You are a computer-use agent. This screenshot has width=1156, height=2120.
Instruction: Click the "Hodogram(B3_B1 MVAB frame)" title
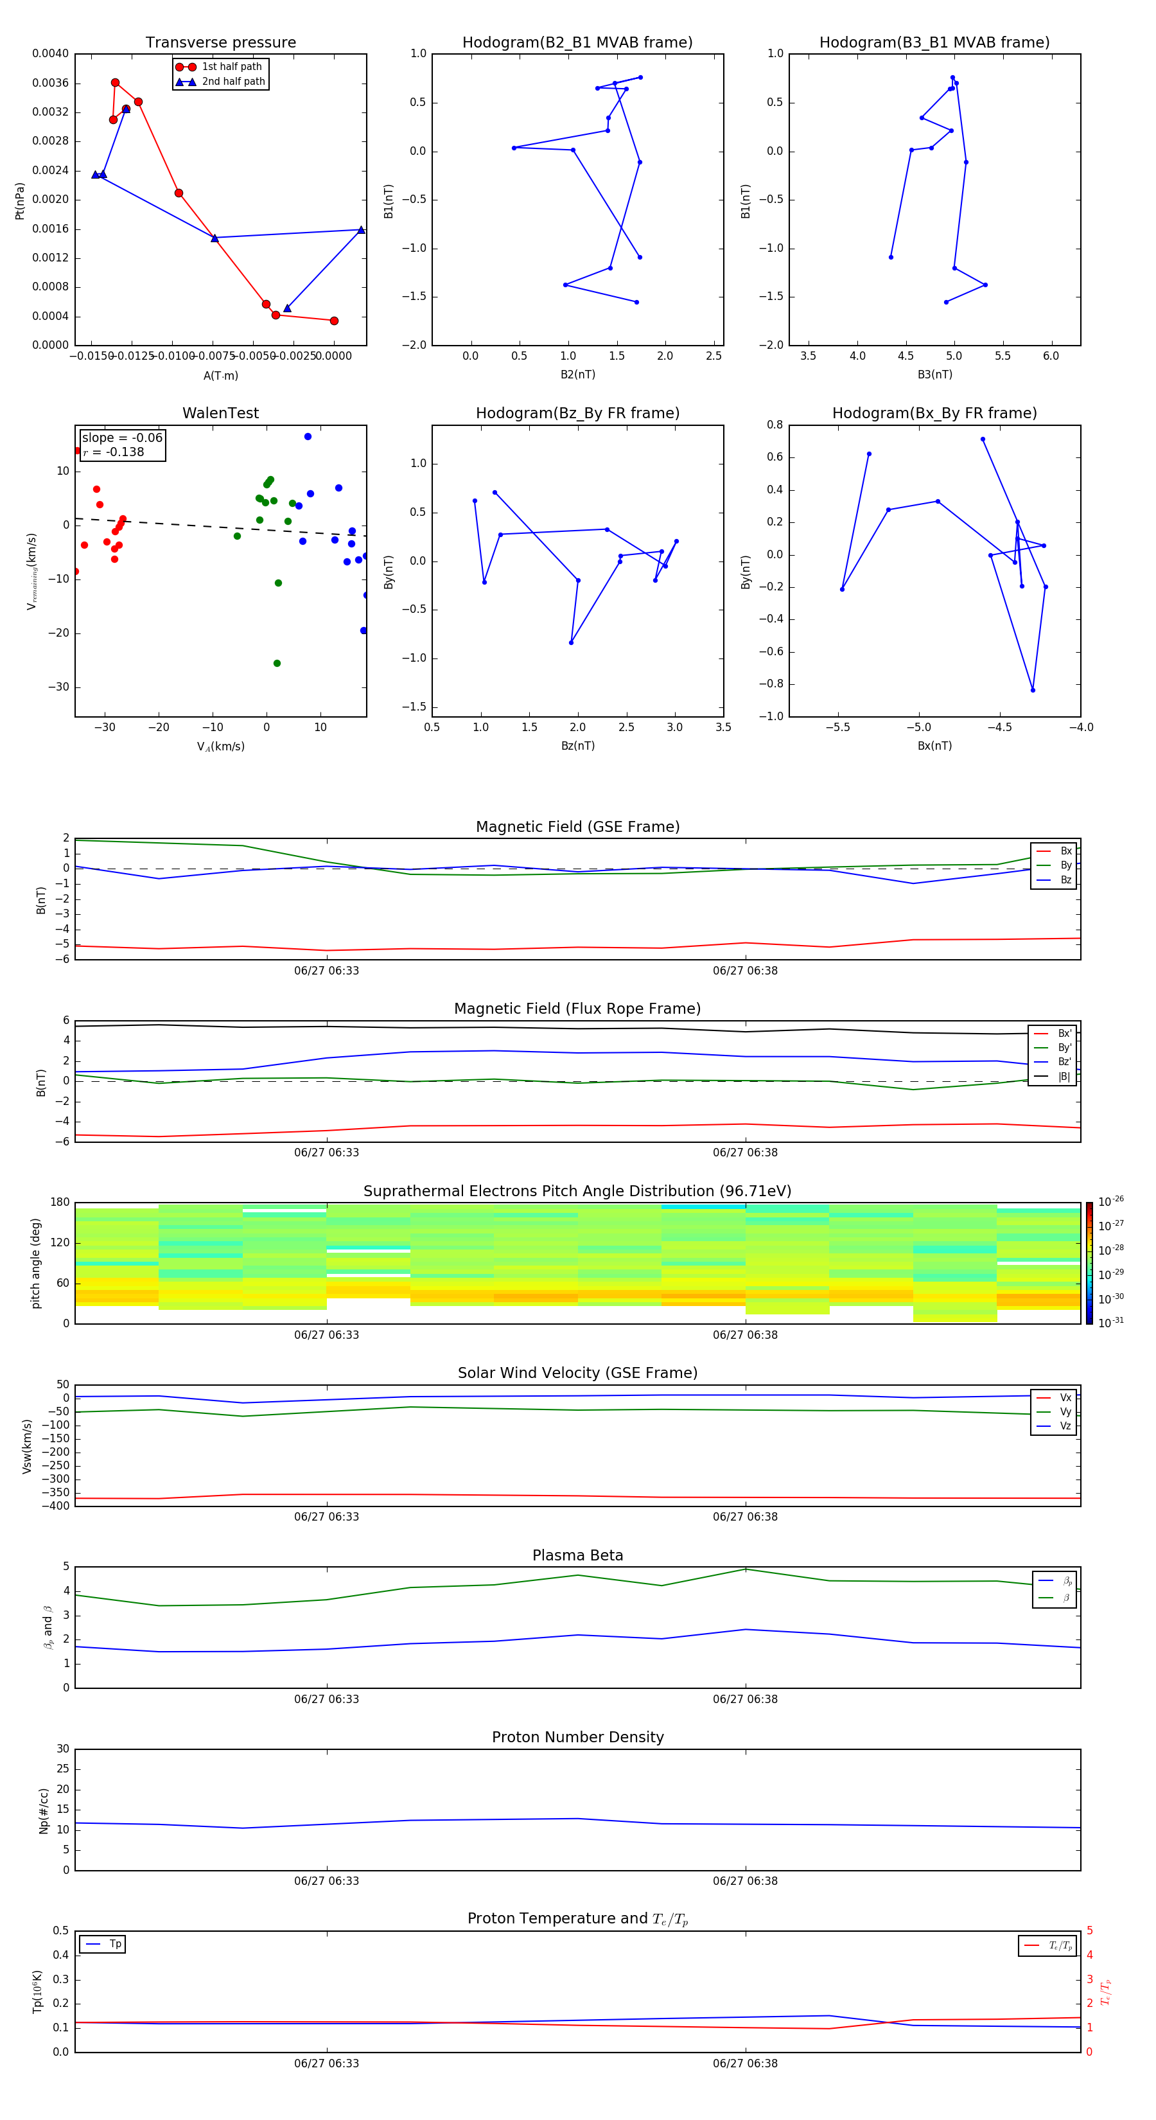934,43
